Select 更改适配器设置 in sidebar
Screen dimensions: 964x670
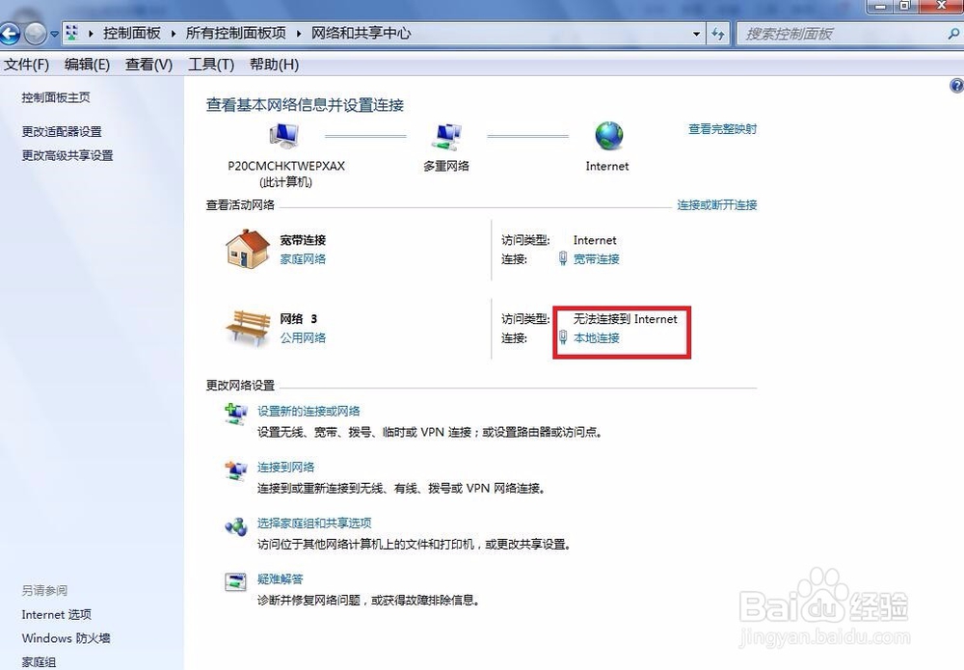coord(60,131)
